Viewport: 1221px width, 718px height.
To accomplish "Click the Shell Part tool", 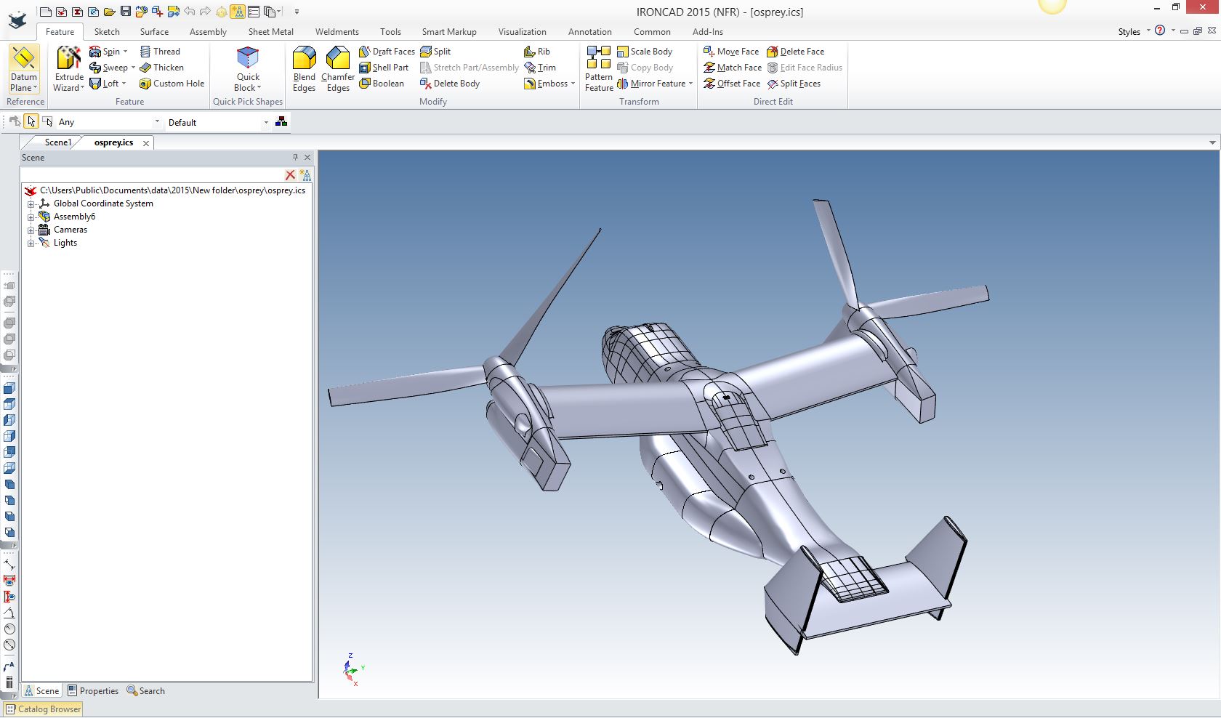I will pos(384,68).
